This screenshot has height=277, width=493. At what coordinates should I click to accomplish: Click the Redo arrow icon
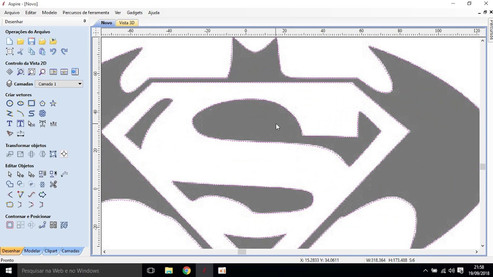(x=64, y=52)
